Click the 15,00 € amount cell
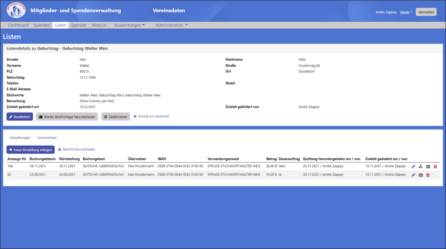This screenshot has height=249, width=446. tap(271, 175)
